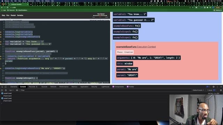Switch to the Elements tab

pyautogui.click(x=14, y=87)
